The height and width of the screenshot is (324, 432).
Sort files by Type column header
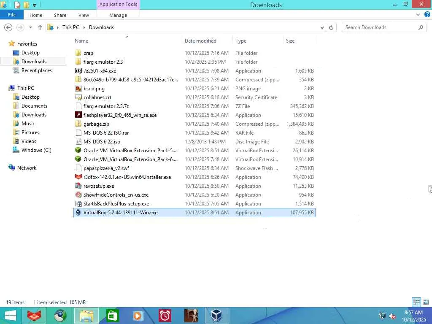(241, 41)
